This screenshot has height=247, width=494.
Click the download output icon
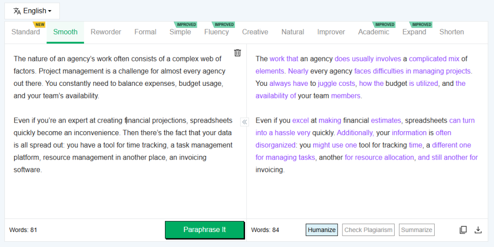[x=478, y=230]
